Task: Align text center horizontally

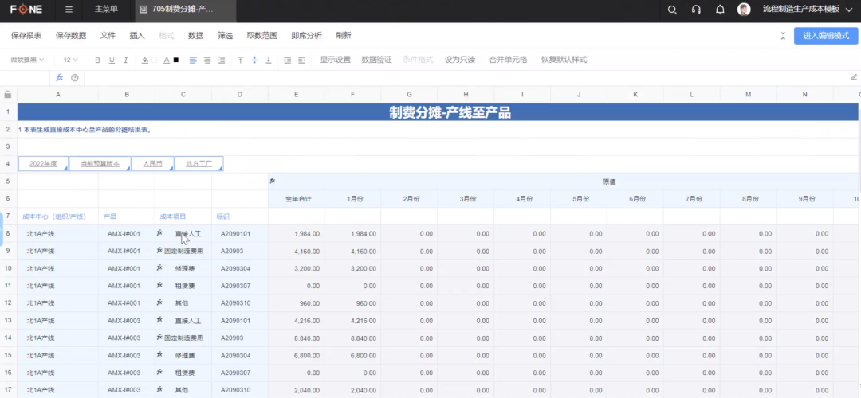Action: click(x=207, y=60)
